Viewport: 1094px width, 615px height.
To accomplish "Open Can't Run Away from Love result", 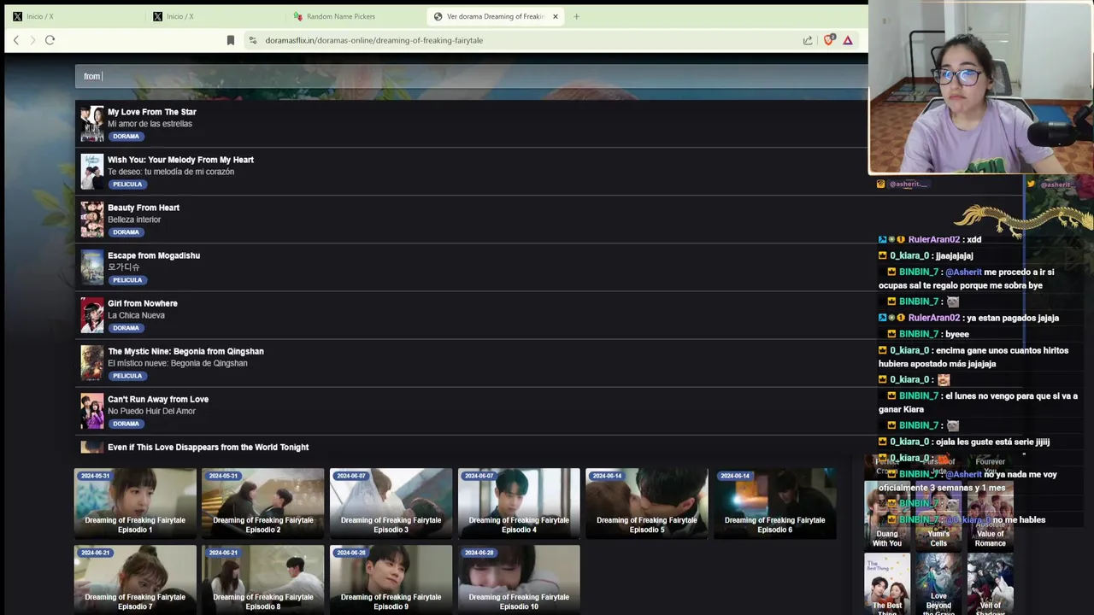I will click(471, 411).
